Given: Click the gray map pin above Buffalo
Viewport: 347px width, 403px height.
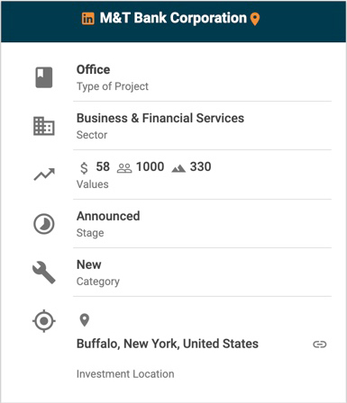Looking at the screenshot, I should click(x=85, y=320).
